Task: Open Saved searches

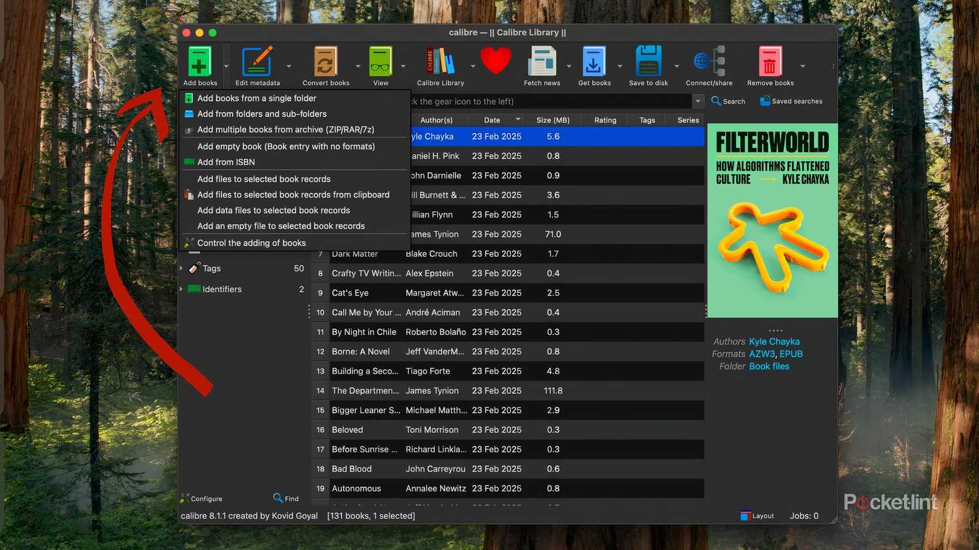Action: (x=791, y=101)
